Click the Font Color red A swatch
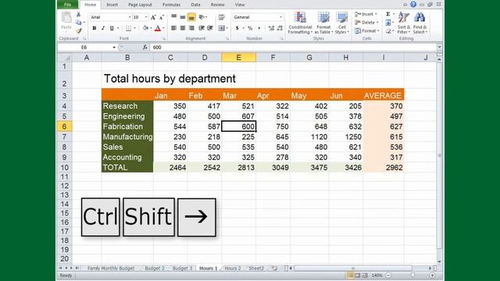This screenshot has width=500, height=281. click(158, 28)
